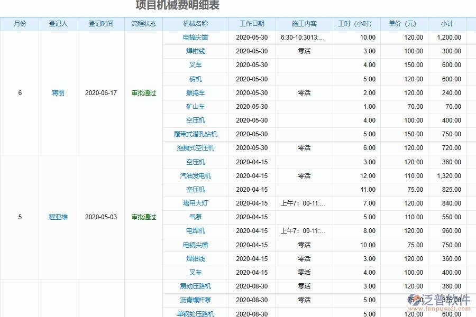Click the 工时（小时）column header
This screenshot has height=317, width=476.
click(354, 23)
